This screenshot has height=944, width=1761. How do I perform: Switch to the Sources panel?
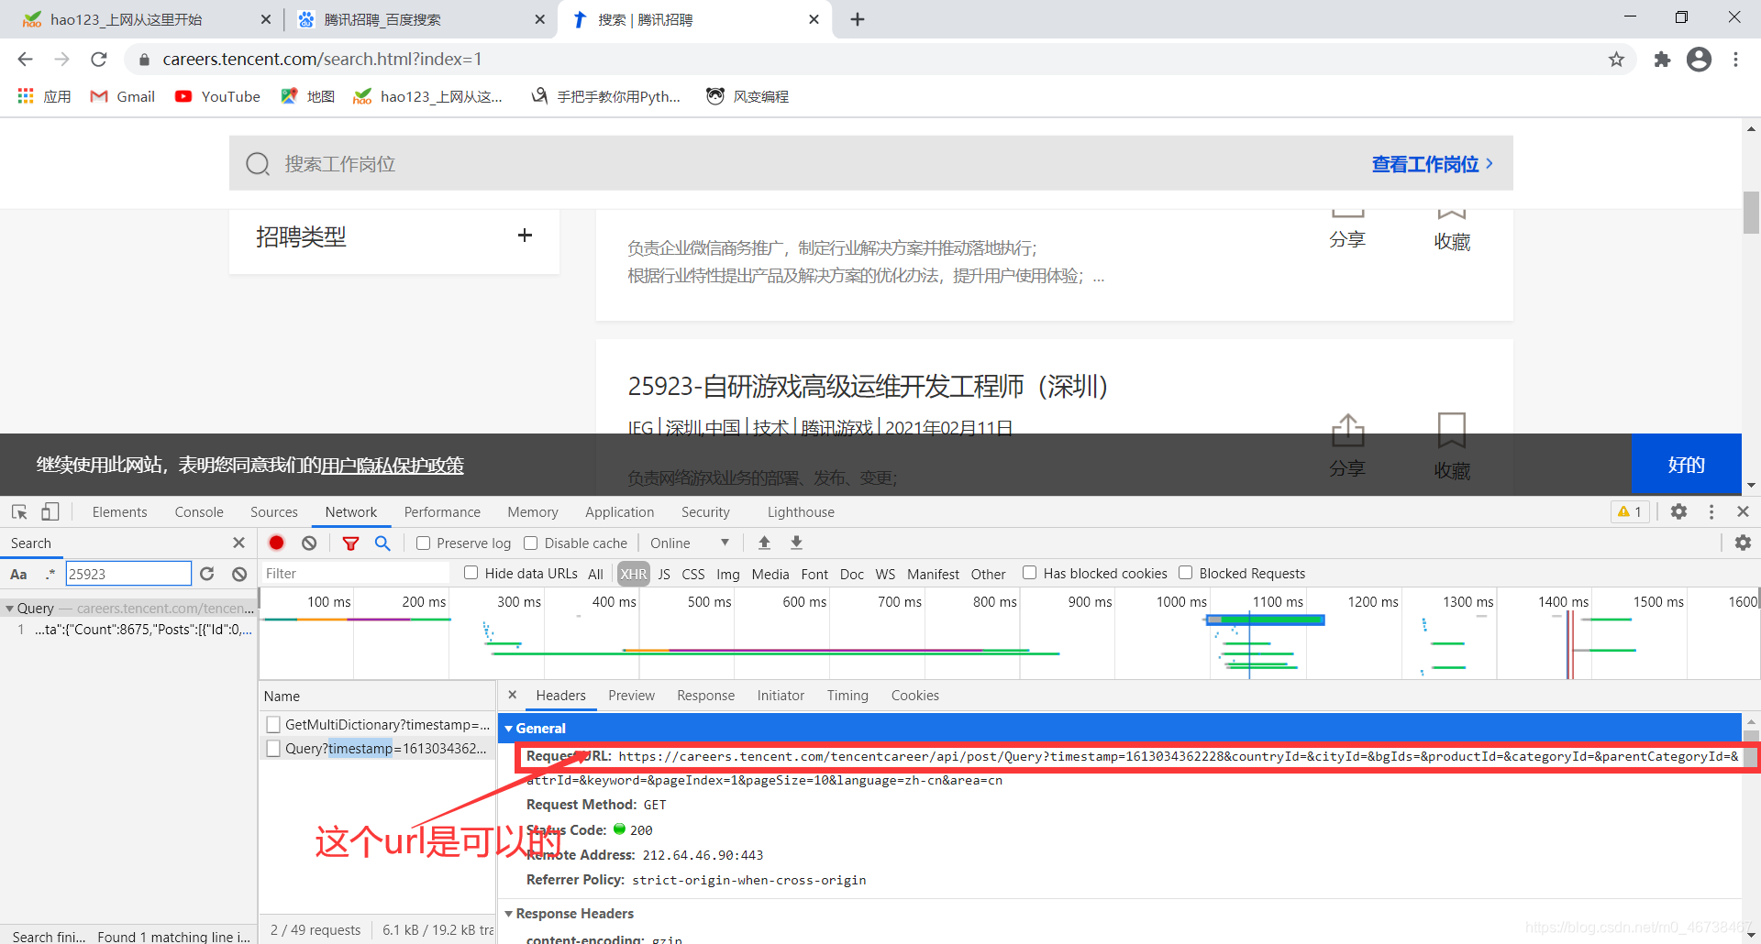tap(274, 512)
